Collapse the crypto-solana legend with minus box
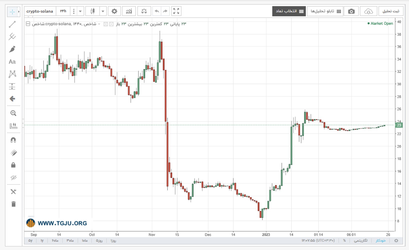 pyautogui.click(x=28, y=24)
